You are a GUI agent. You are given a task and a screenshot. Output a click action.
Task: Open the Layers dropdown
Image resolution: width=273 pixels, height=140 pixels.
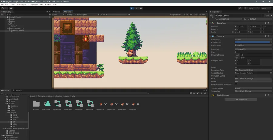coord(254,8)
